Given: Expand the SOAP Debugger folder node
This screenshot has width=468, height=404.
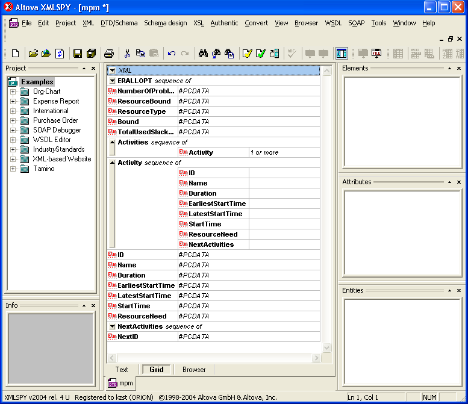Looking at the screenshot, I should tap(13, 130).
